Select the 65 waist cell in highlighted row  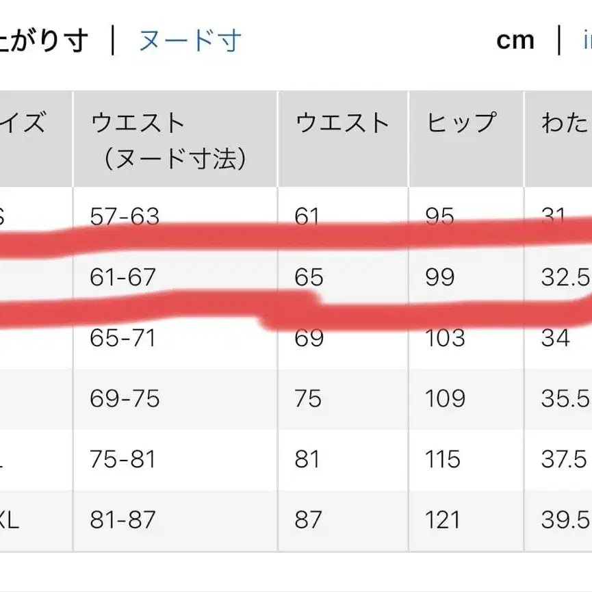click(x=307, y=278)
